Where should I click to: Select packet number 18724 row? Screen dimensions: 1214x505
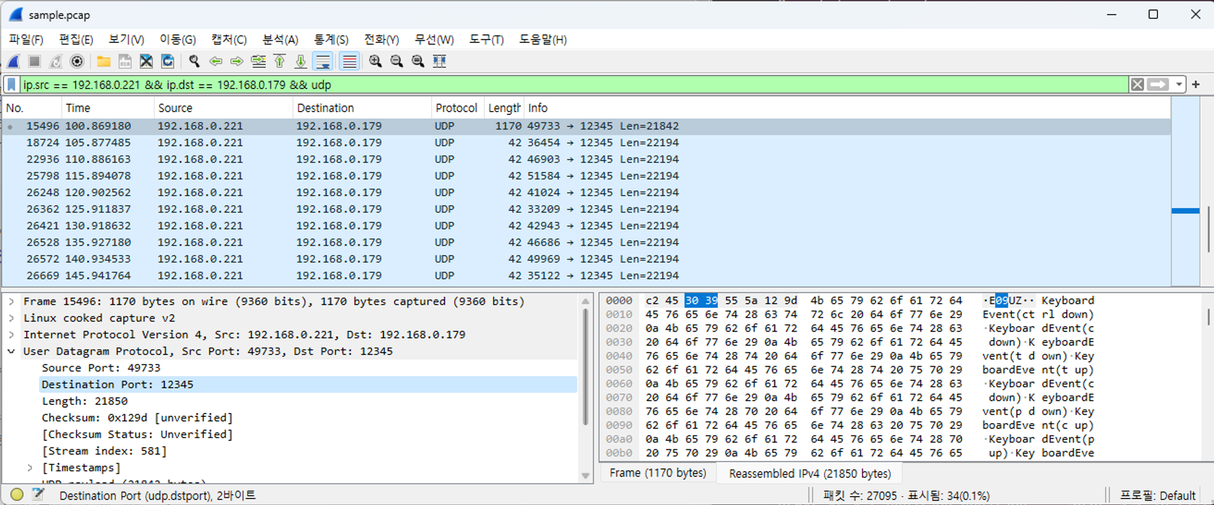pyautogui.click(x=586, y=142)
